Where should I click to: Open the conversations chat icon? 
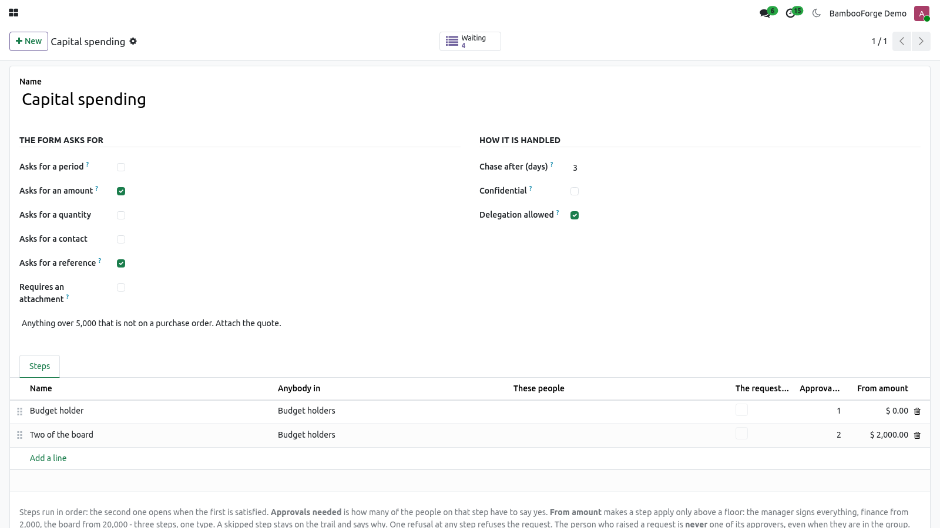tap(765, 13)
